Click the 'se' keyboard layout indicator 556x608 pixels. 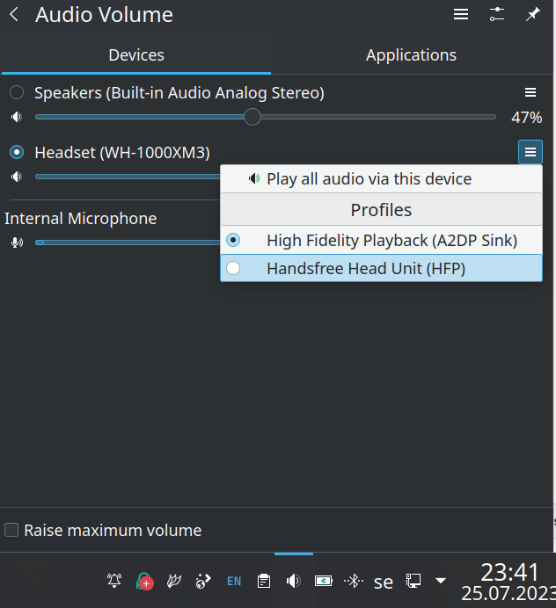click(384, 582)
